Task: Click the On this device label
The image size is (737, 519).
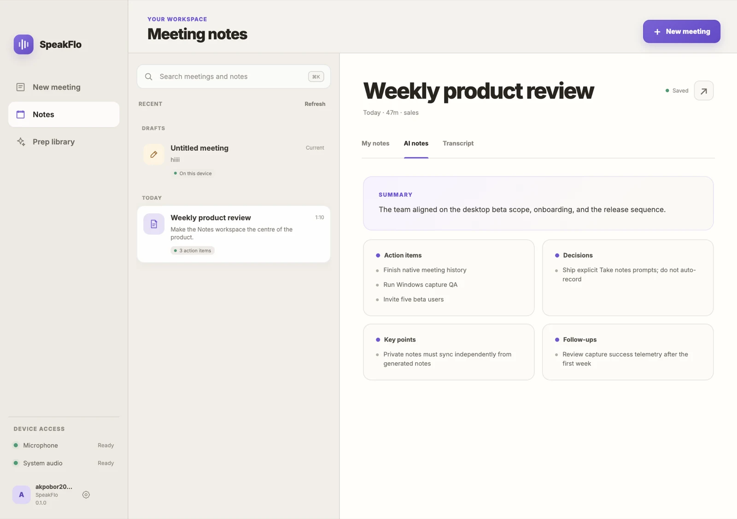Action: click(x=193, y=173)
